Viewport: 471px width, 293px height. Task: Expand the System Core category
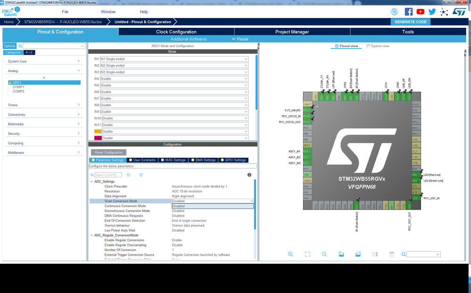[44, 61]
